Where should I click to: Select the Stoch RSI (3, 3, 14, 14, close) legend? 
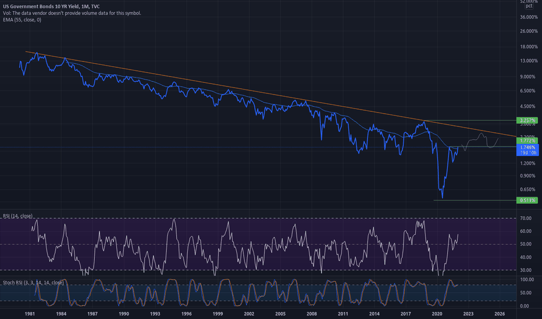33,282
